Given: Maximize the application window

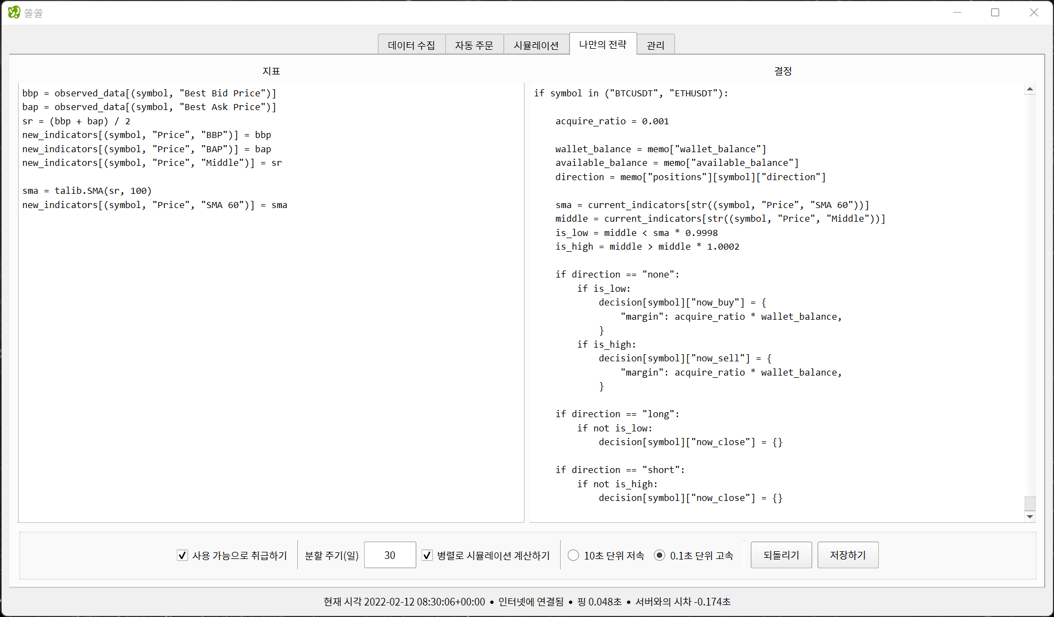Looking at the screenshot, I should 995,12.
